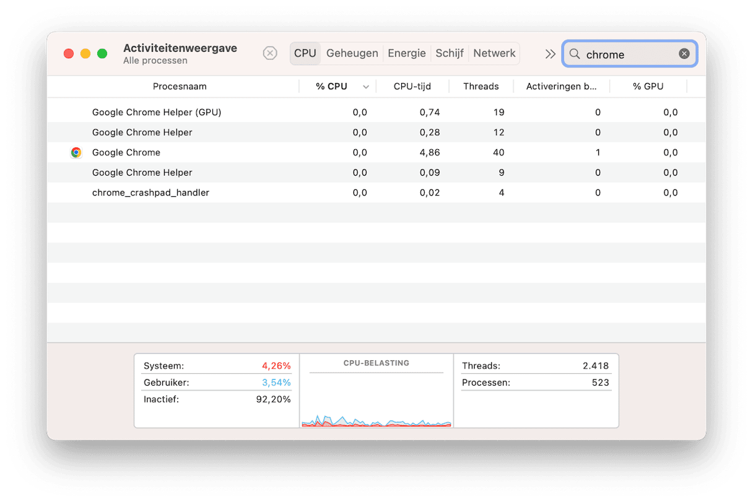753x502 pixels.
Task: Open the Energie tab
Action: tap(407, 53)
